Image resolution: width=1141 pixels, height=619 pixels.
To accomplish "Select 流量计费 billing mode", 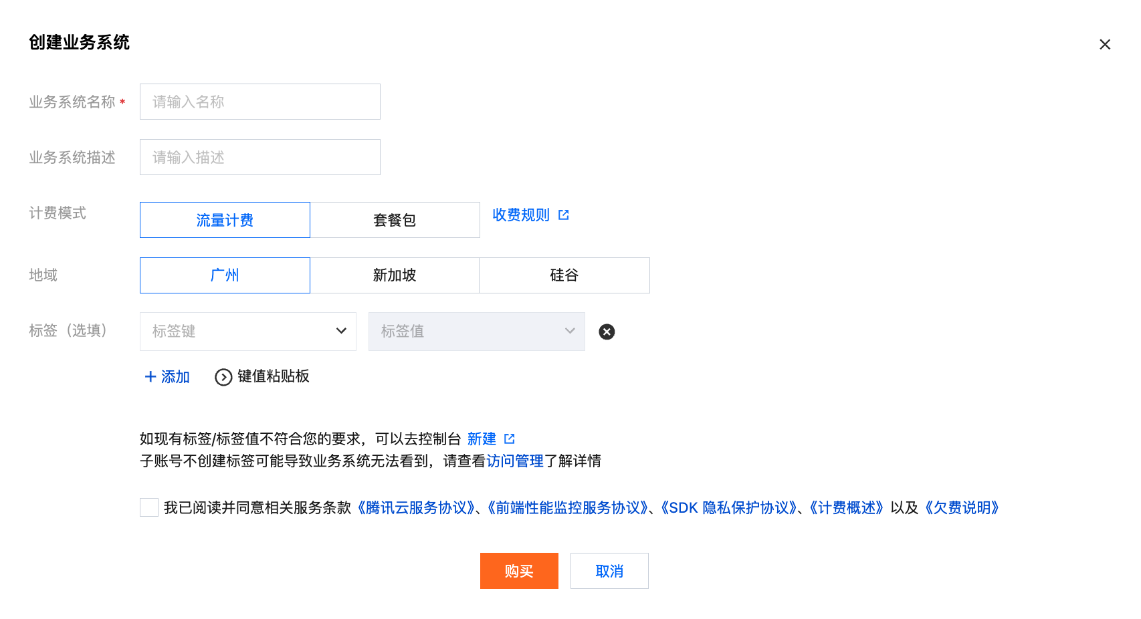I will point(225,220).
